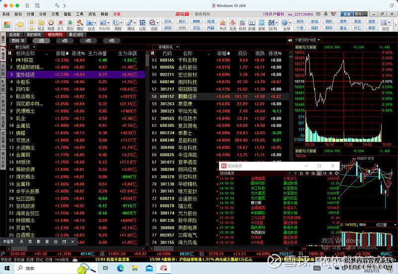The image size is (398, 274).
Task: Open the 分析 menu
Action: coord(43,14)
